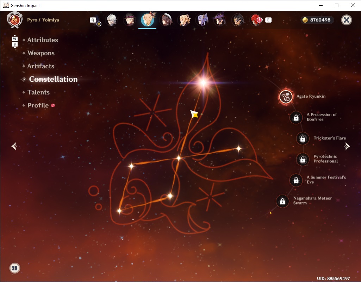Open Profile with notification badge
The height and width of the screenshot is (282, 361).
pos(38,105)
